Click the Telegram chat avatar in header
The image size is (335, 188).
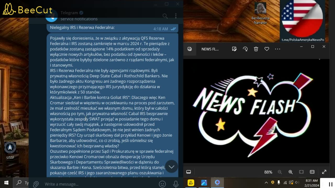click(52, 16)
